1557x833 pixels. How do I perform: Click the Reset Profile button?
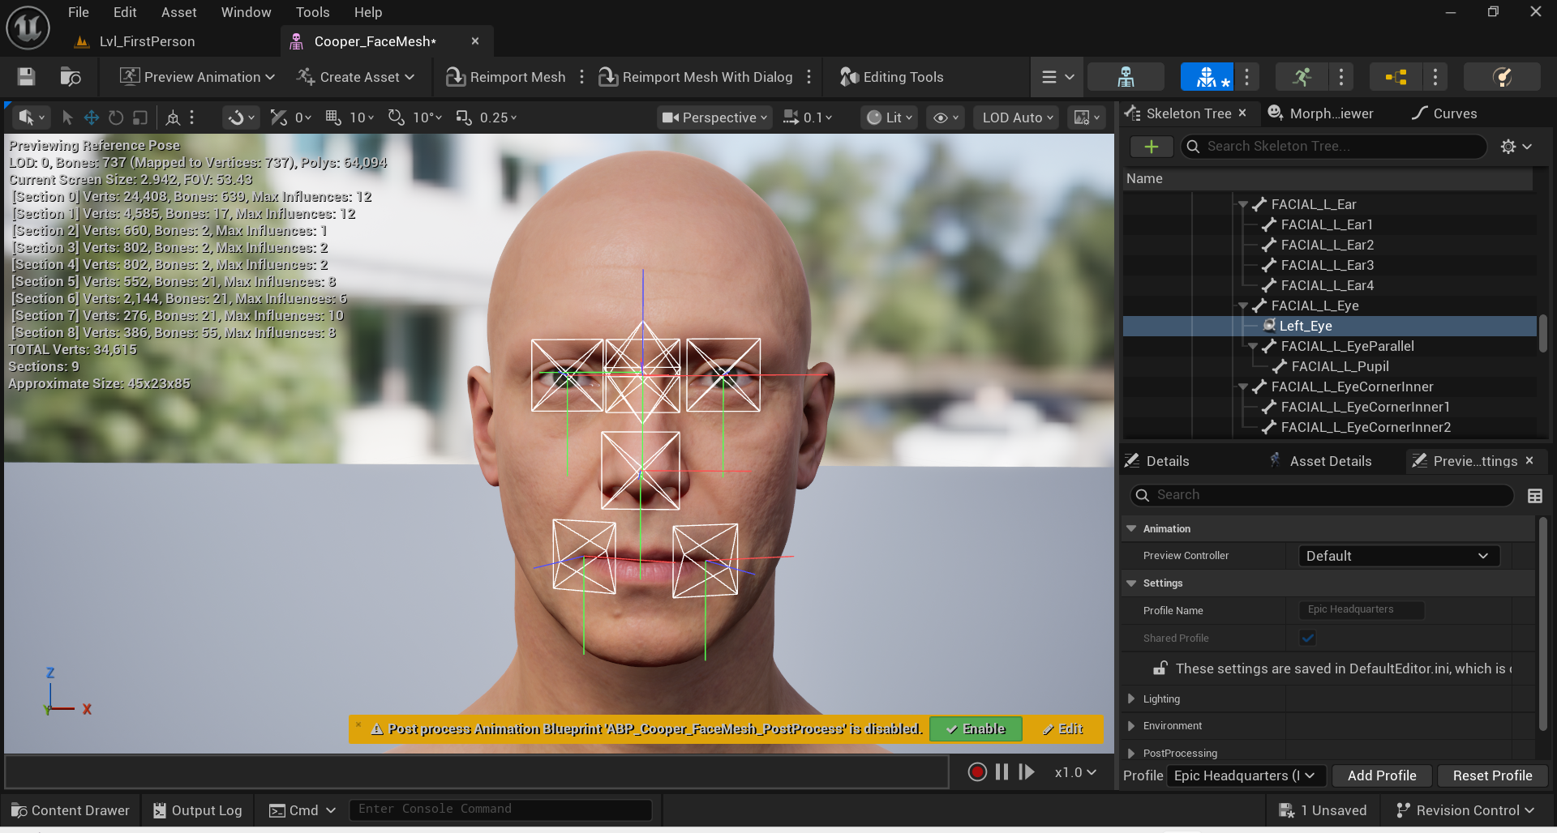(x=1492, y=775)
